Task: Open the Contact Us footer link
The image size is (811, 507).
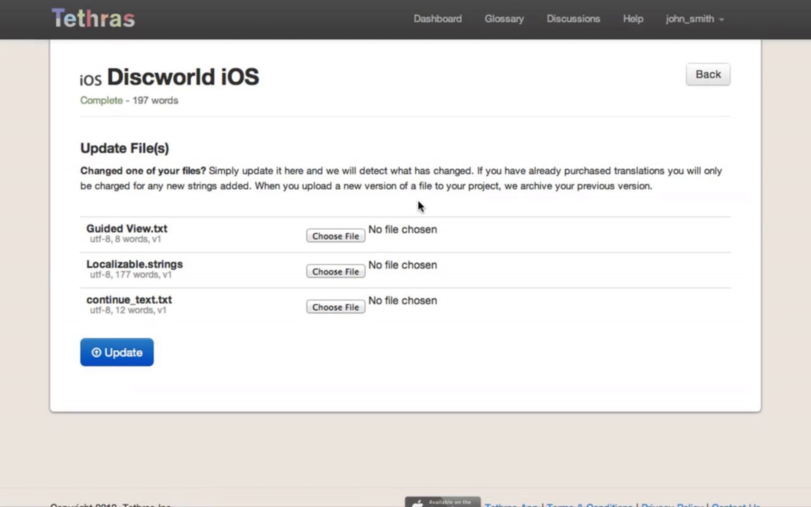Action: [736, 505]
